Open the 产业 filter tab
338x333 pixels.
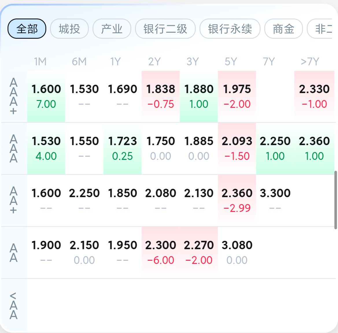pyautogui.click(x=112, y=29)
